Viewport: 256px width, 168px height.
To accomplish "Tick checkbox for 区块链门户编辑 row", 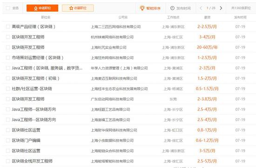I will click(x=8, y=140).
